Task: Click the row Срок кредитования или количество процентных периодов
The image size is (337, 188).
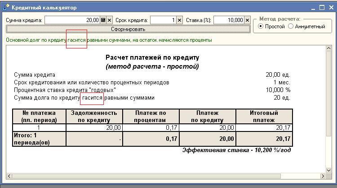Action: [92, 83]
